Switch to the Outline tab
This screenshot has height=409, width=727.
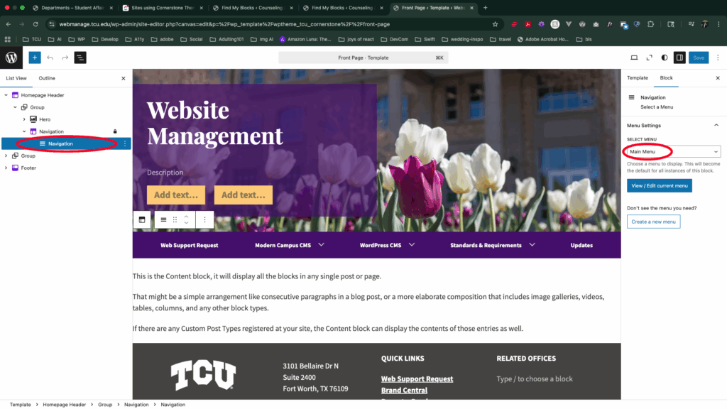coord(47,78)
